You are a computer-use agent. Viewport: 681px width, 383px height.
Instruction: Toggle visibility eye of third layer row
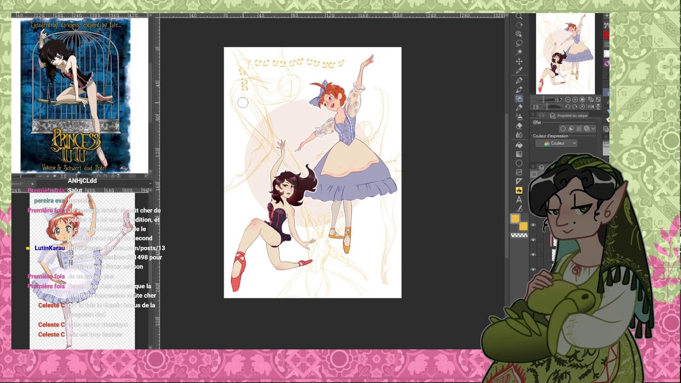[533, 255]
